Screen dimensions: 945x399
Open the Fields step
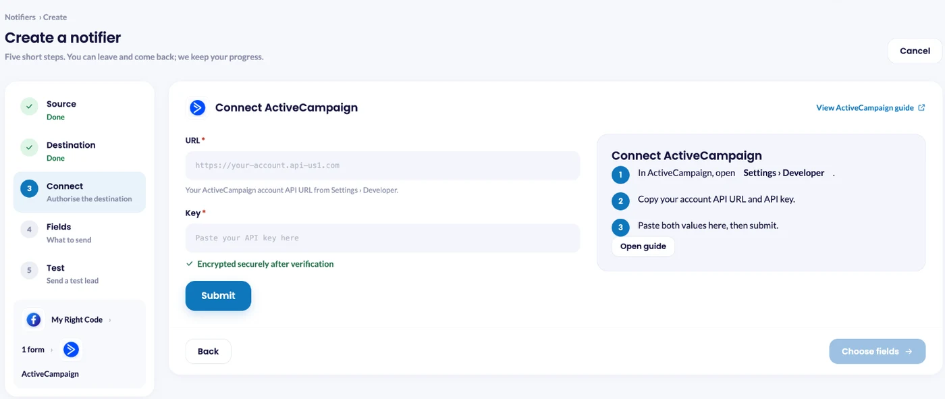coord(80,233)
